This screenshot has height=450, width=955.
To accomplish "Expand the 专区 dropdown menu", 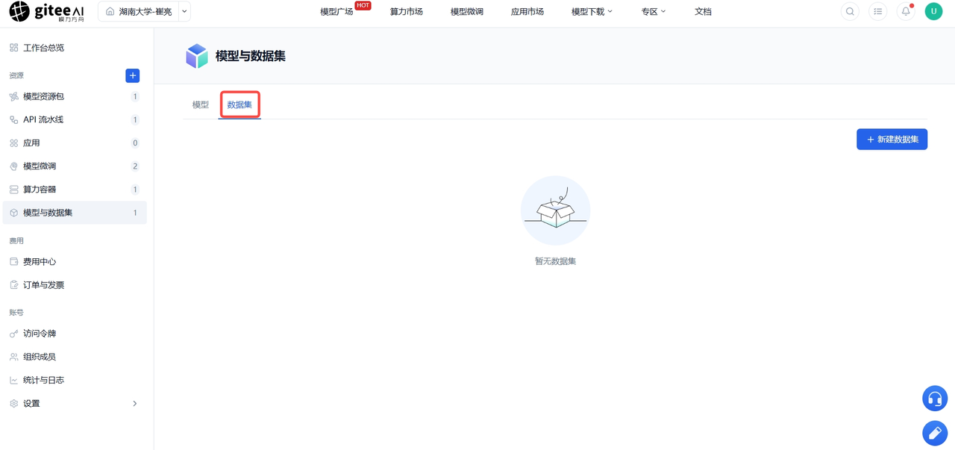I will click(654, 12).
